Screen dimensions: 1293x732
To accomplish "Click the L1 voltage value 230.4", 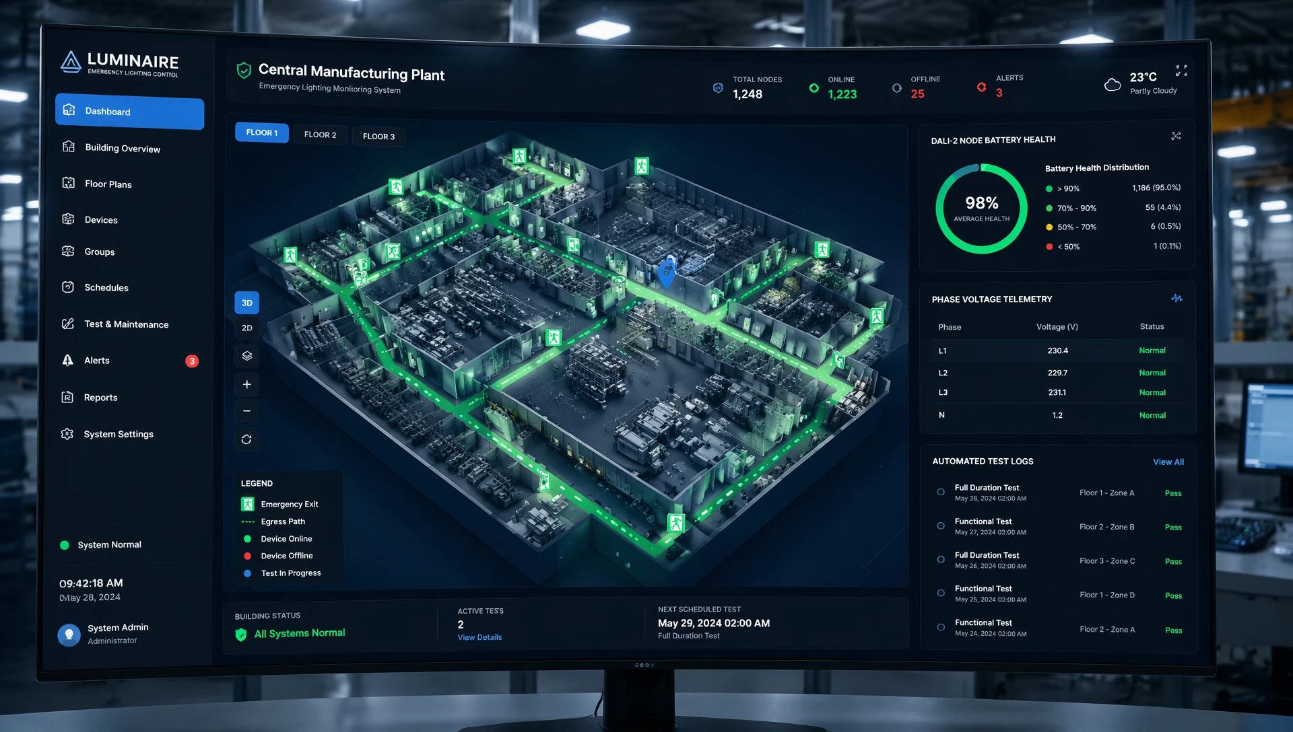I will [1057, 351].
